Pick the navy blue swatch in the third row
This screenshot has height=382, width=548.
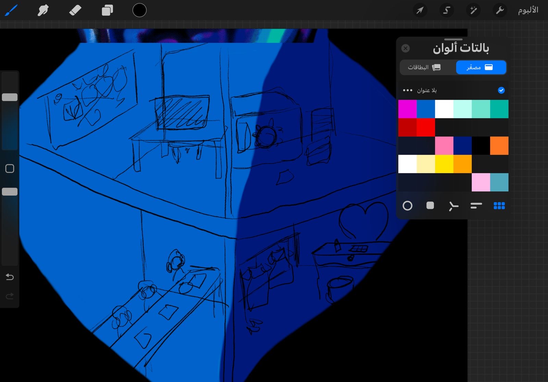click(x=463, y=146)
